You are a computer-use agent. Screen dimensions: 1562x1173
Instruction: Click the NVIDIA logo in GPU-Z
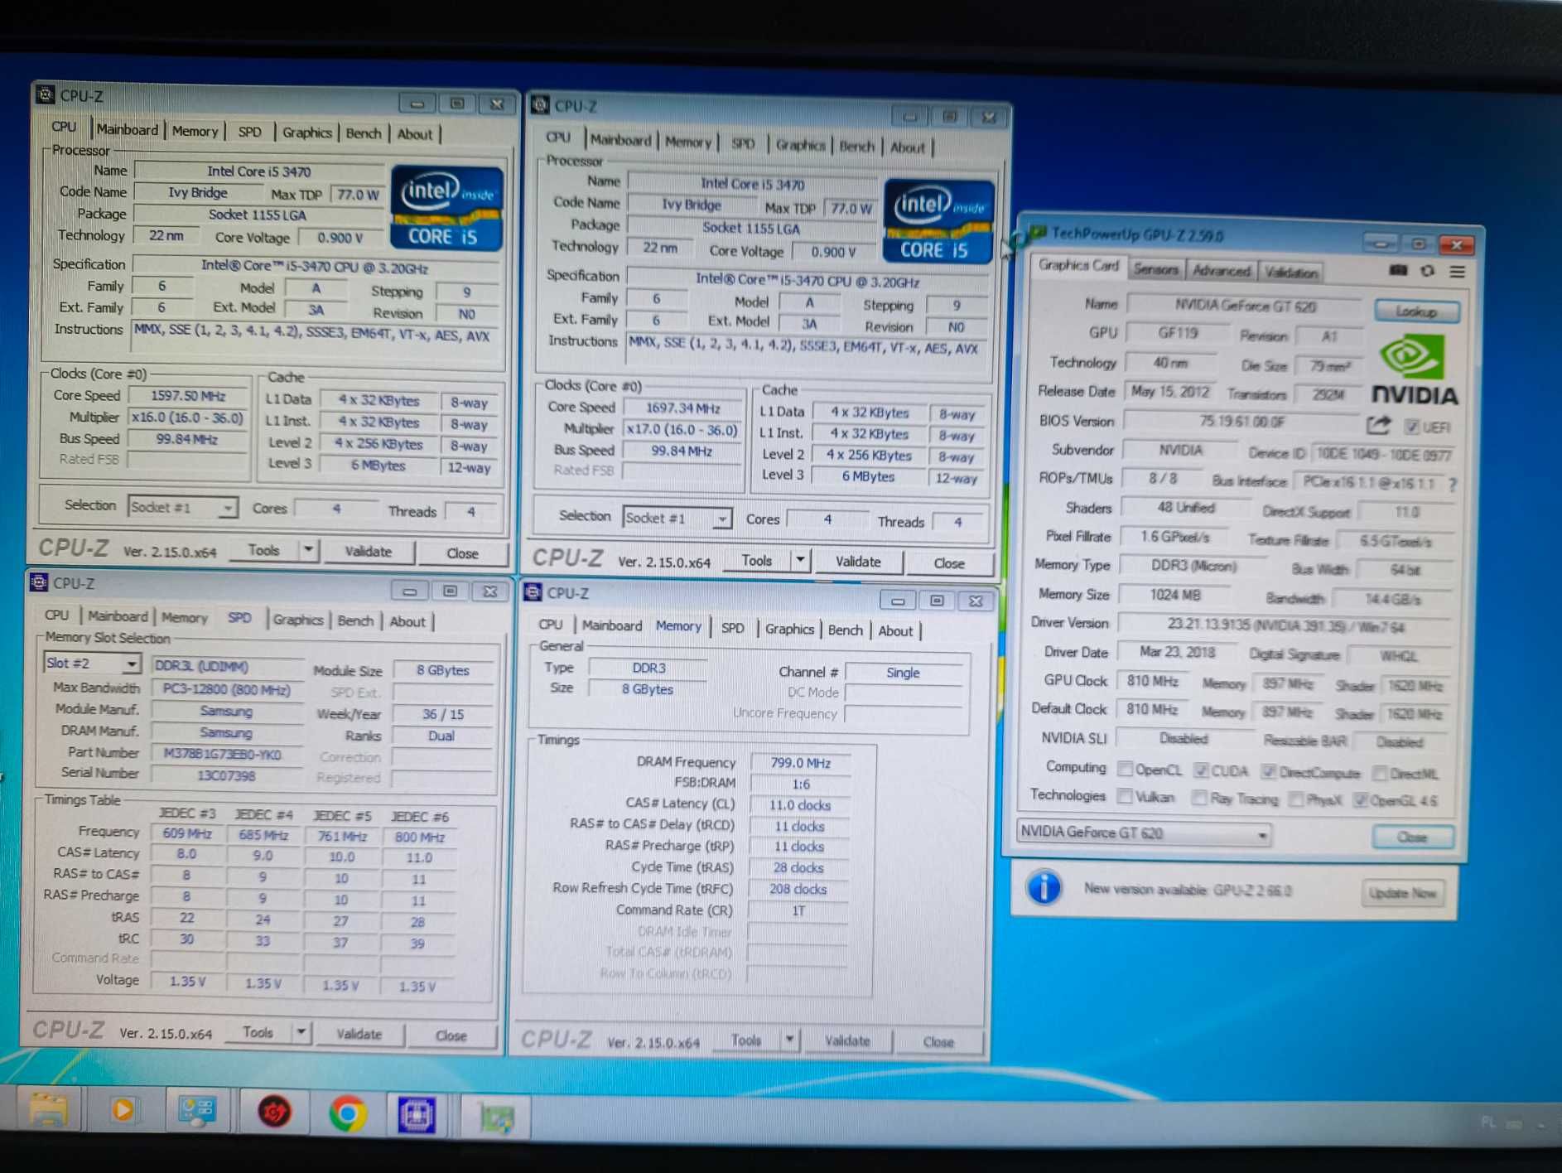(x=1415, y=369)
